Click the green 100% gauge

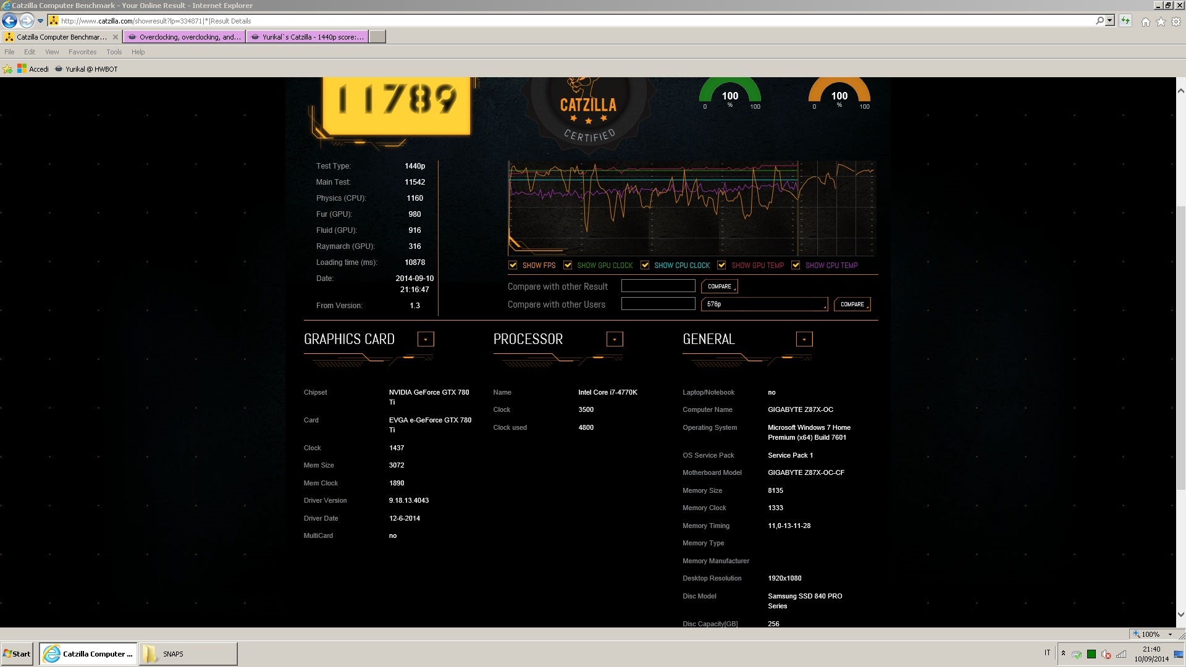tap(730, 94)
